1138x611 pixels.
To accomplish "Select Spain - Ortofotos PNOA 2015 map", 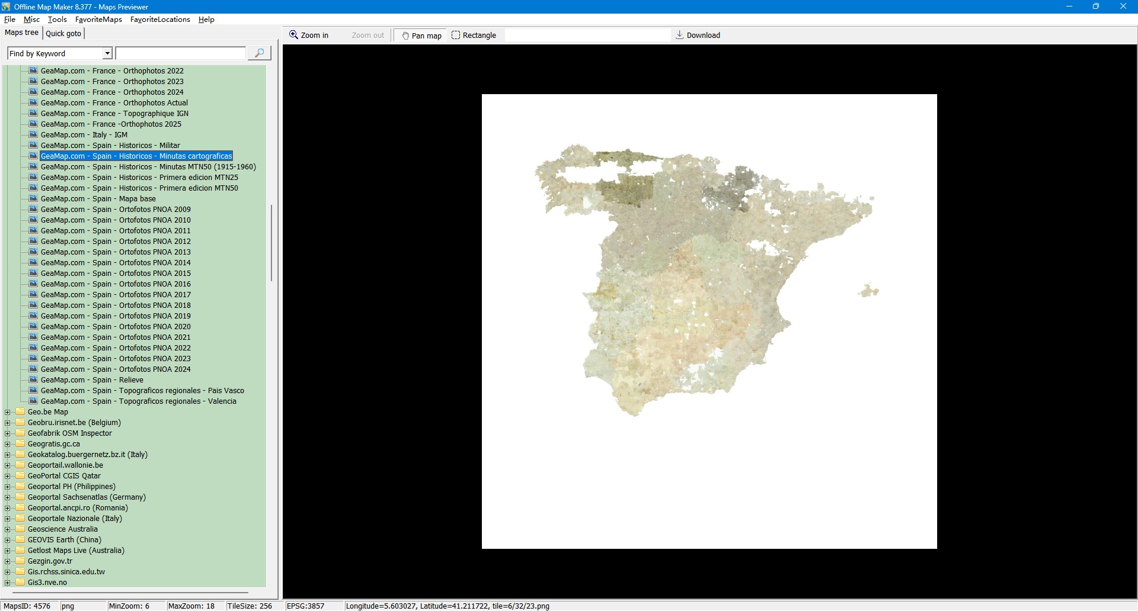I will (x=116, y=274).
